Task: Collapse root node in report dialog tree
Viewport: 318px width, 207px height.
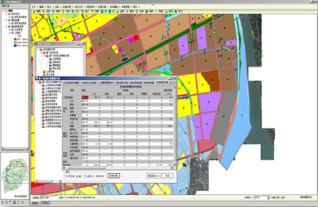Action: tap(37, 82)
